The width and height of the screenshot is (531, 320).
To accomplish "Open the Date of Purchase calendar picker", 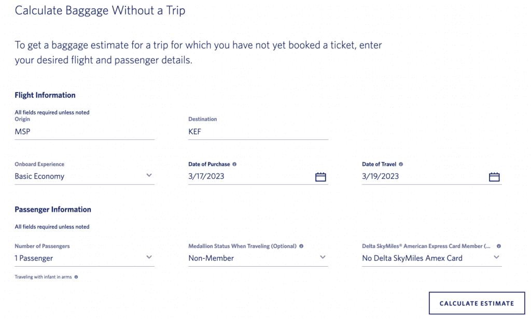I will click(320, 177).
